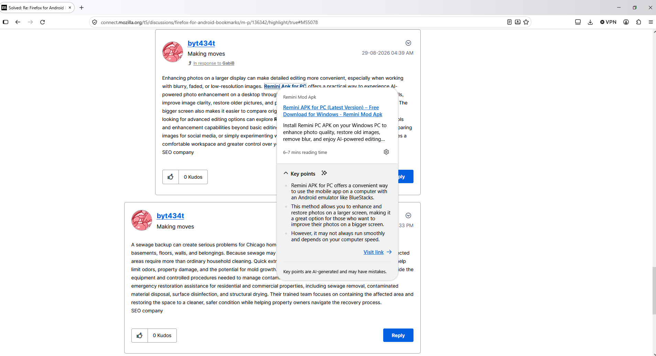Click byt434t avatar in the first post
Viewport: 656px width, 356px height.
[173, 52]
